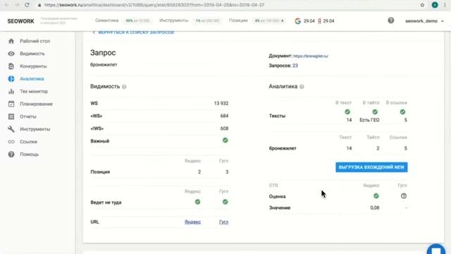The height and width of the screenshot is (254, 451).
Task: Select the Аналитика menu item
Action: (32, 79)
